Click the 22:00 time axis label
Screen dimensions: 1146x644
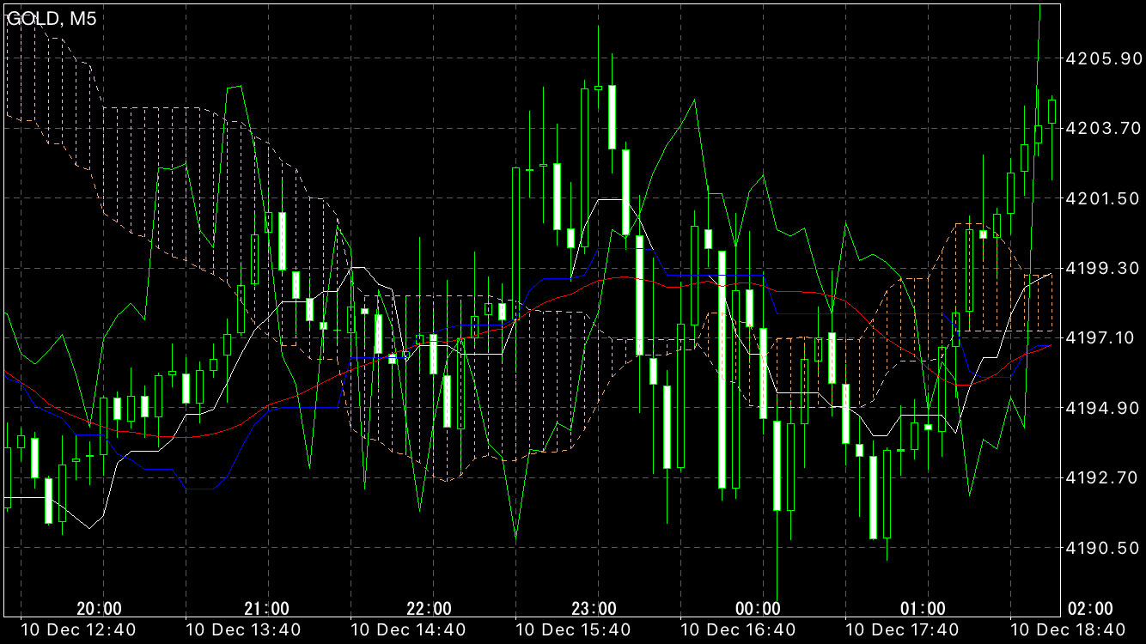click(430, 609)
